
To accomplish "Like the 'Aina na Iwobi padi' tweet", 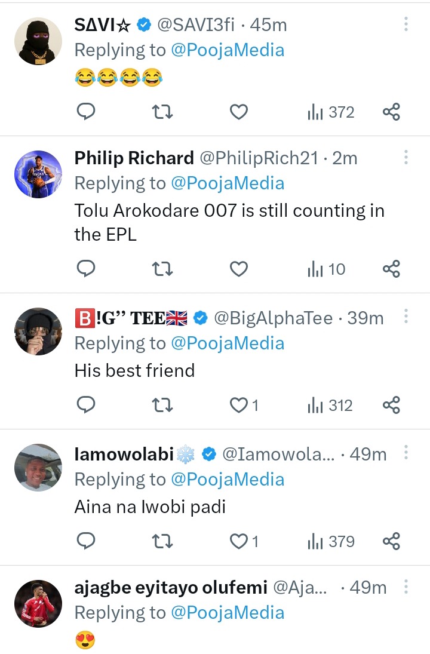I will [x=239, y=542].
